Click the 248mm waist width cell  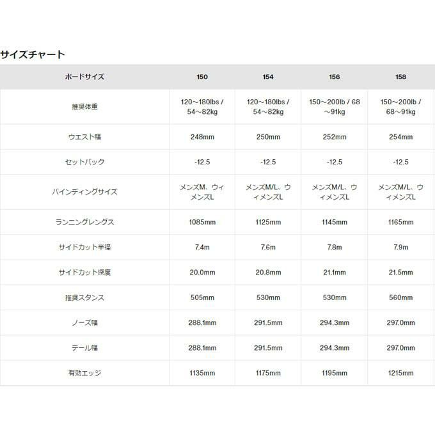[x=202, y=137]
